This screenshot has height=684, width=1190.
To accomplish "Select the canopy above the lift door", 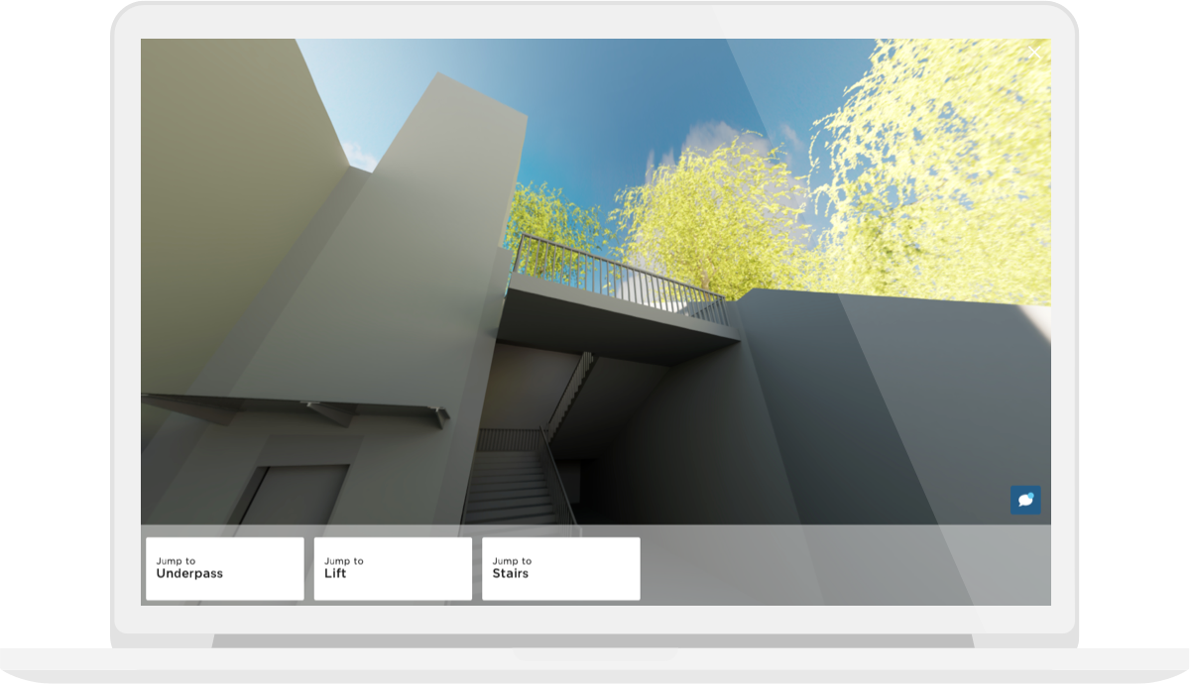I will pyautogui.click(x=297, y=407).
